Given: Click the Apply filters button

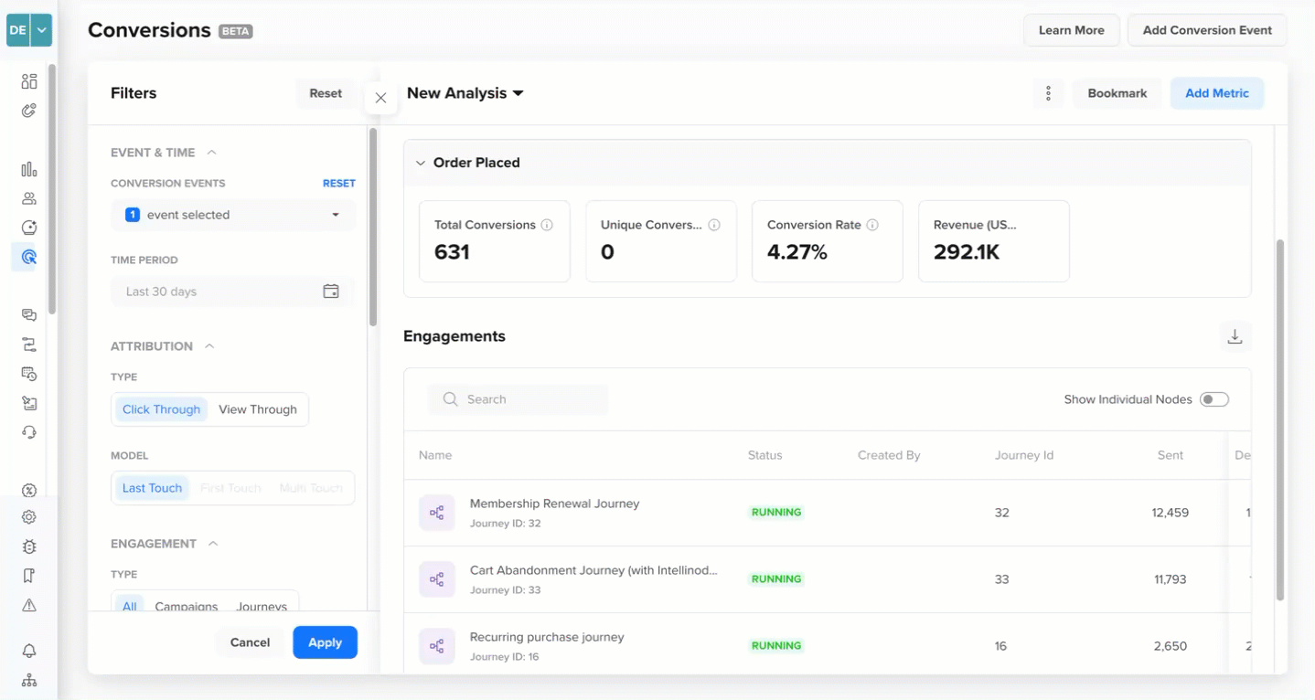Looking at the screenshot, I should pos(325,642).
